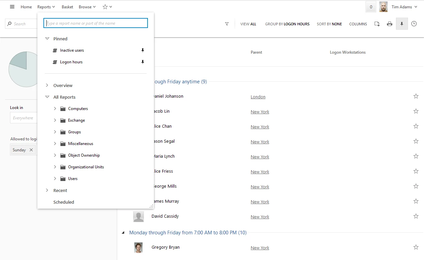424x260 pixels.
Task: Click the Look in Everywhere field
Action: (24, 118)
